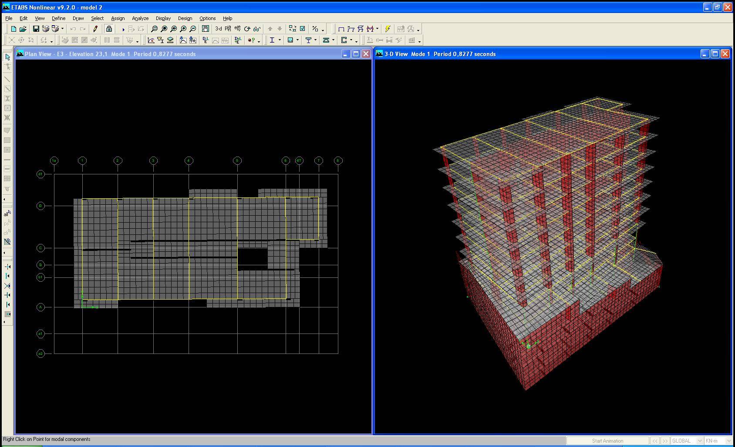Screen dimensions: 735x447
Task: Click the next mode '>>' button
Action: [665, 441]
